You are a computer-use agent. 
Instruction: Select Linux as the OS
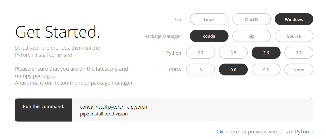(209, 19)
